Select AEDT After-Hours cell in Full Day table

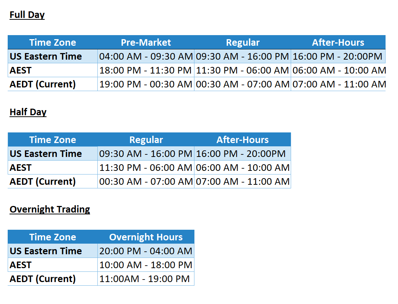[x=338, y=84]
